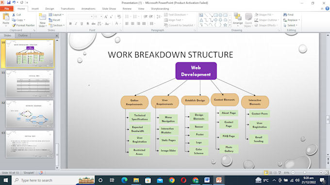Toggle Italic formatting button
Image resolution: width=330 pixels, height=185 pixels.
(x=76, y=24)
